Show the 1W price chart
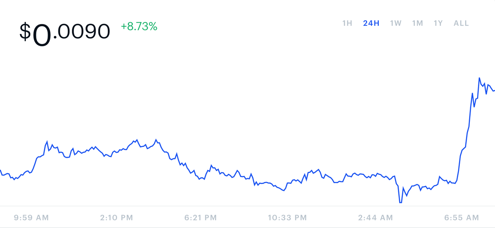Screen dimensions: 495x228 tap(395, 23)
